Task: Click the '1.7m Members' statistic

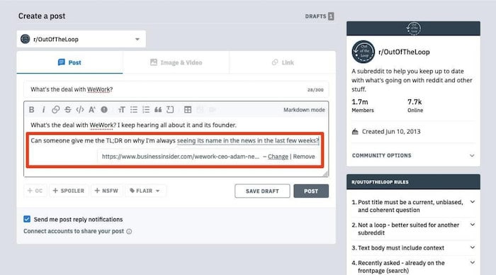Action: [363, 106]
